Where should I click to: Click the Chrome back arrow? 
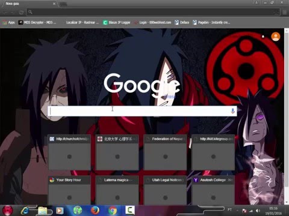(5, 12)
